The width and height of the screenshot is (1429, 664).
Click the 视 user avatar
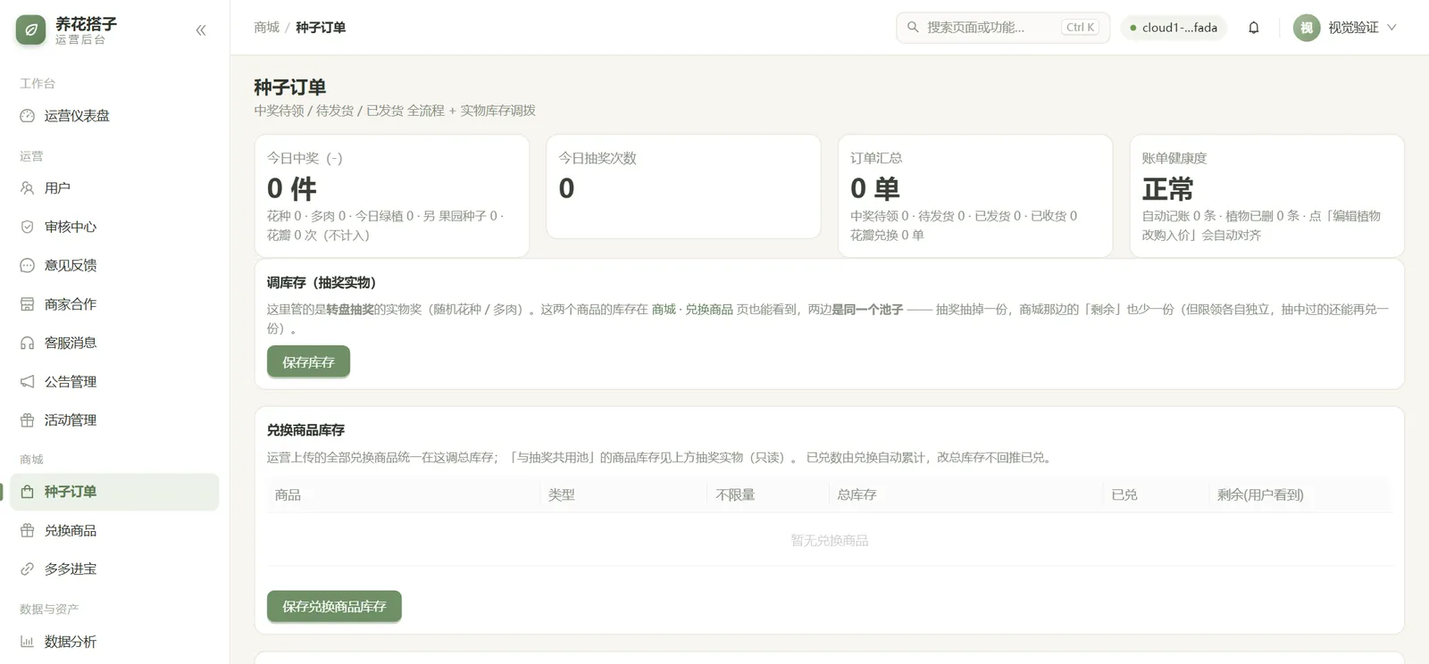(1307, 28)
